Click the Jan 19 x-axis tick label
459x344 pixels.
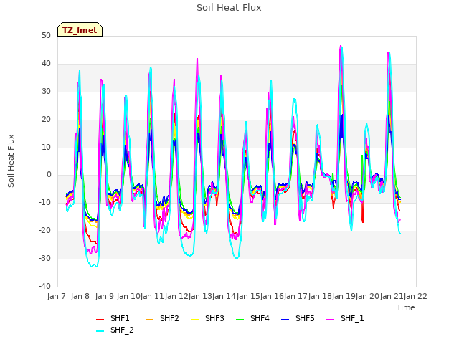click(344, 296)
